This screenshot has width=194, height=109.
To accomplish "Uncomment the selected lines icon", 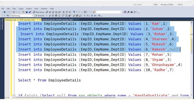I will (88, 16).
